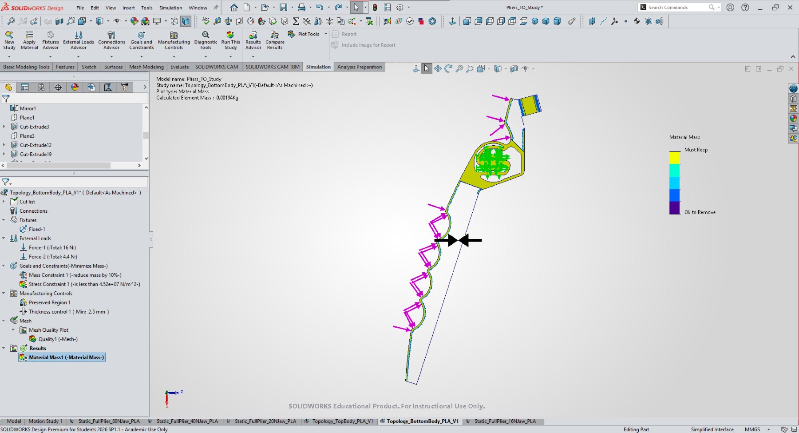Expand the Cut list item

pos(4,202)
